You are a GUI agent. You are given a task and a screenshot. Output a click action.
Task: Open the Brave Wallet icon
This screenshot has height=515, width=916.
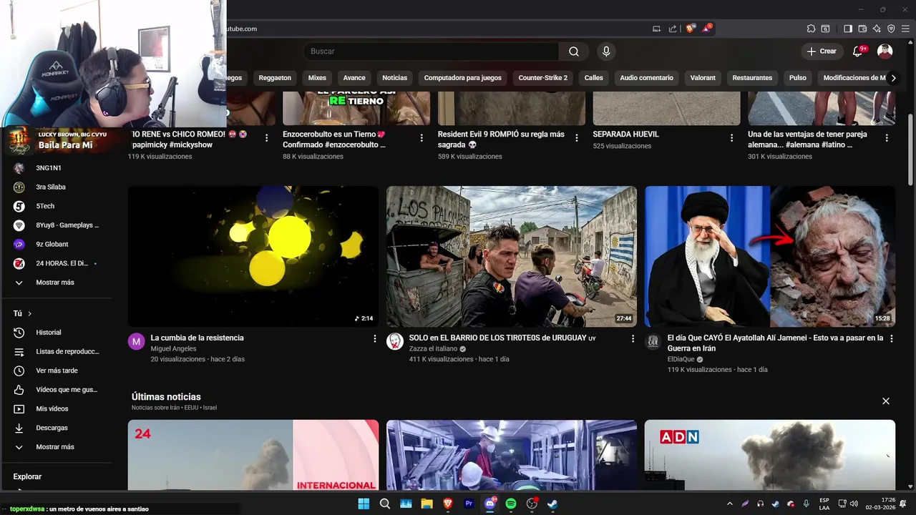(x=862, y=29)
